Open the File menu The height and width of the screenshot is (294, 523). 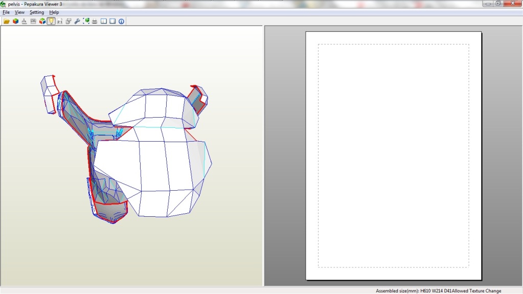pyautogui.click(x=6, y=12)
